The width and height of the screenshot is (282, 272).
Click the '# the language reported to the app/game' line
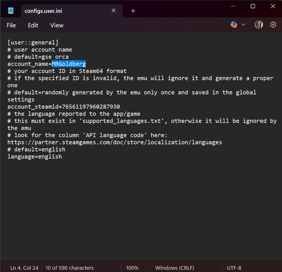pyautogui.click(x=74, y=114)
